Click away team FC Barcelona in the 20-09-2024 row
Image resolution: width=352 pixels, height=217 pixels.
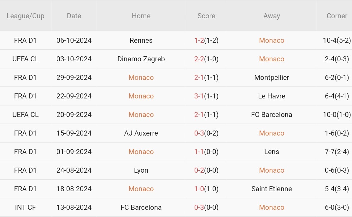pyautogui.click(x=272, y=114)
